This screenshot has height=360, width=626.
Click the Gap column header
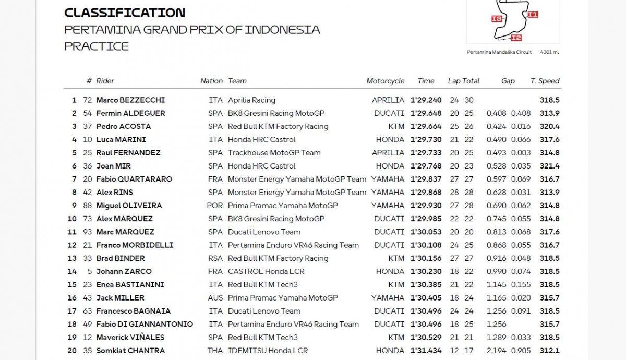(x=508, y=81)
